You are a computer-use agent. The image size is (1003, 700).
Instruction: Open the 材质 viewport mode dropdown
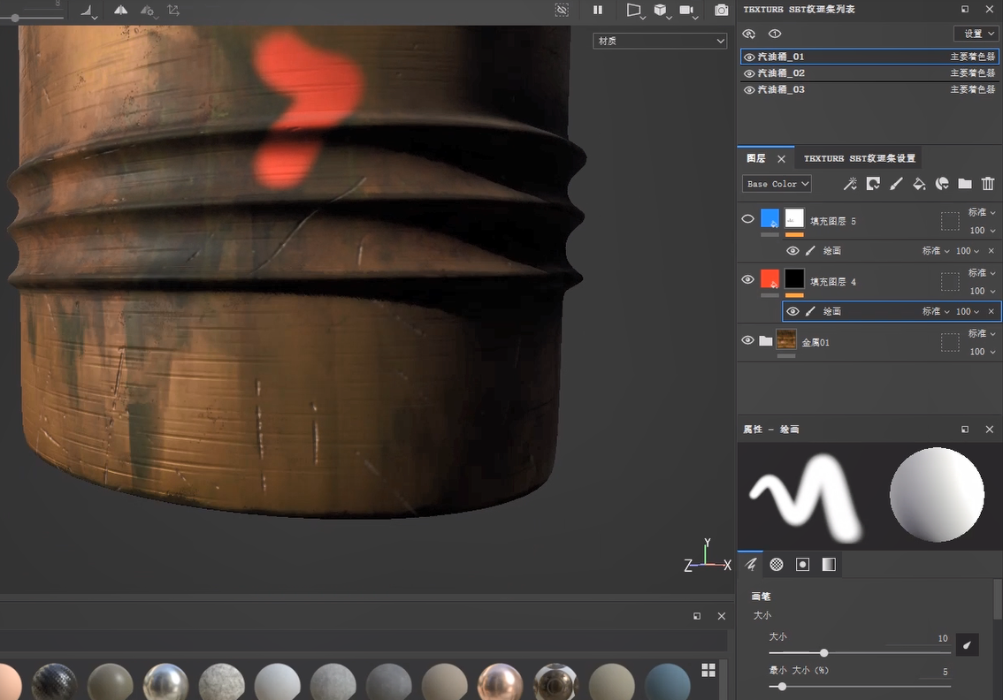click(x=660, y=41)
